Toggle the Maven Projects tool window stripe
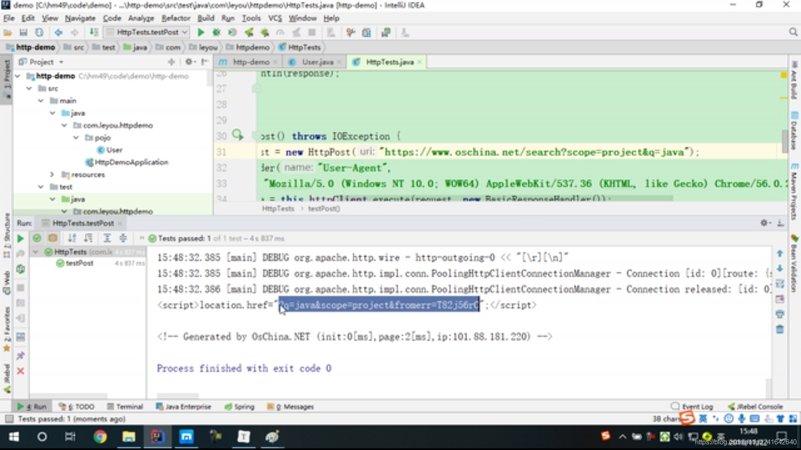The height and width of the screenshot is (450, 801). point(794,192)
